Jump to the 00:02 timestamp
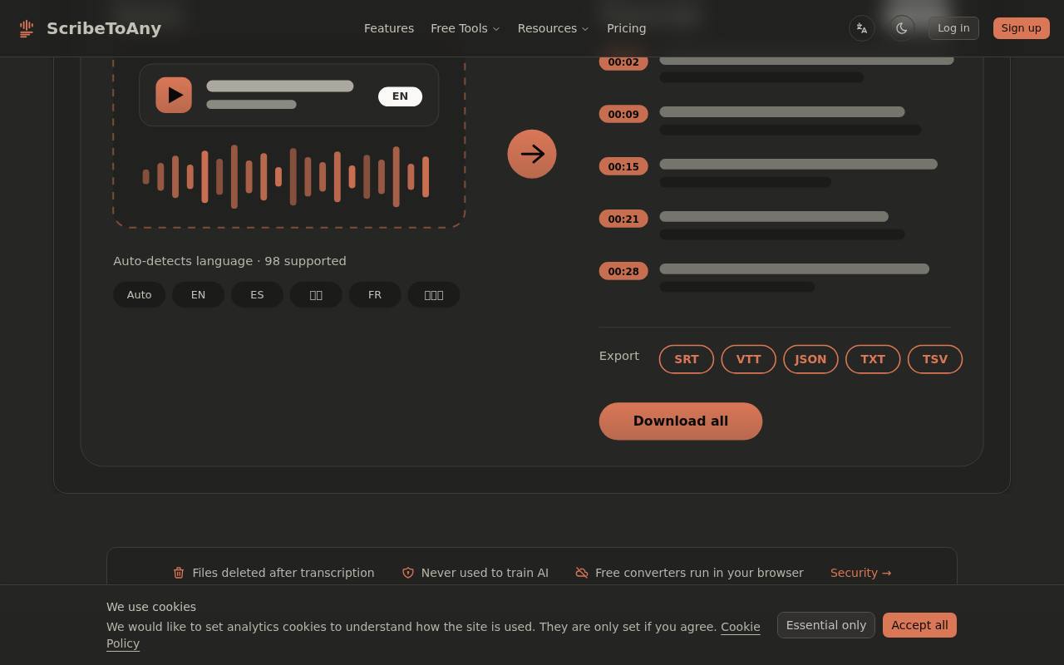This screenshot has width=1064, height=665. click(x=623, y=62)
